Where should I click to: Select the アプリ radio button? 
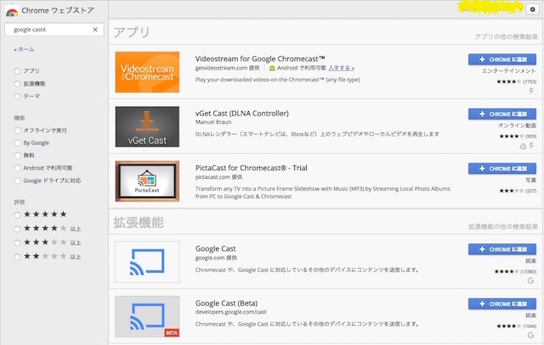pos(17,71)
